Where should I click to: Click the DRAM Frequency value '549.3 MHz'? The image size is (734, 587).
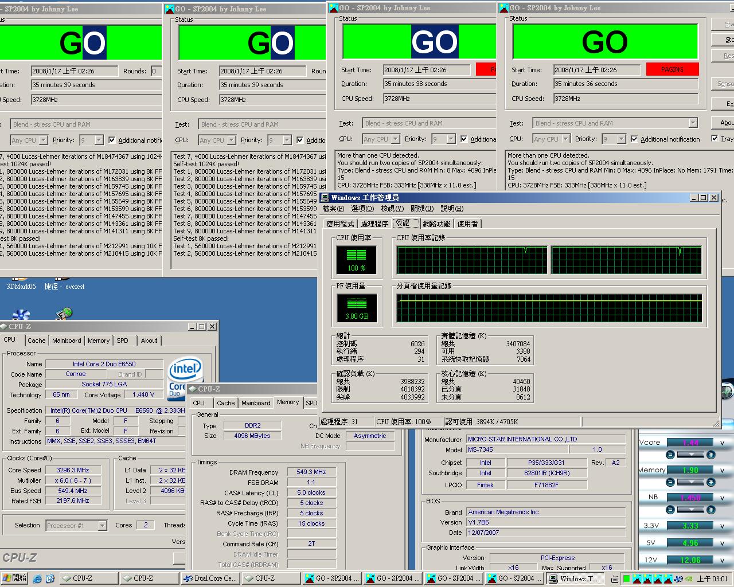(x=311, y=472)
